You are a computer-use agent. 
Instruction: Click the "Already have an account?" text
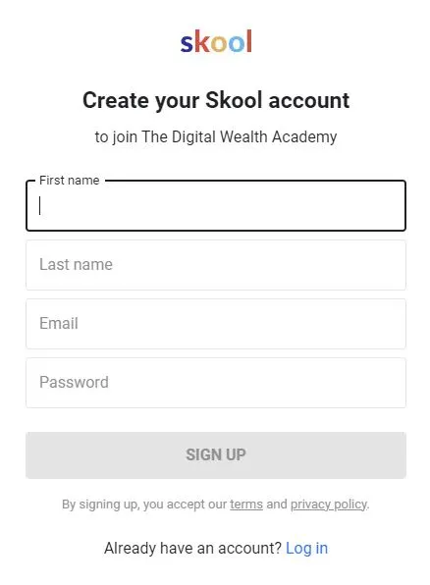click(x=192, y=549)
